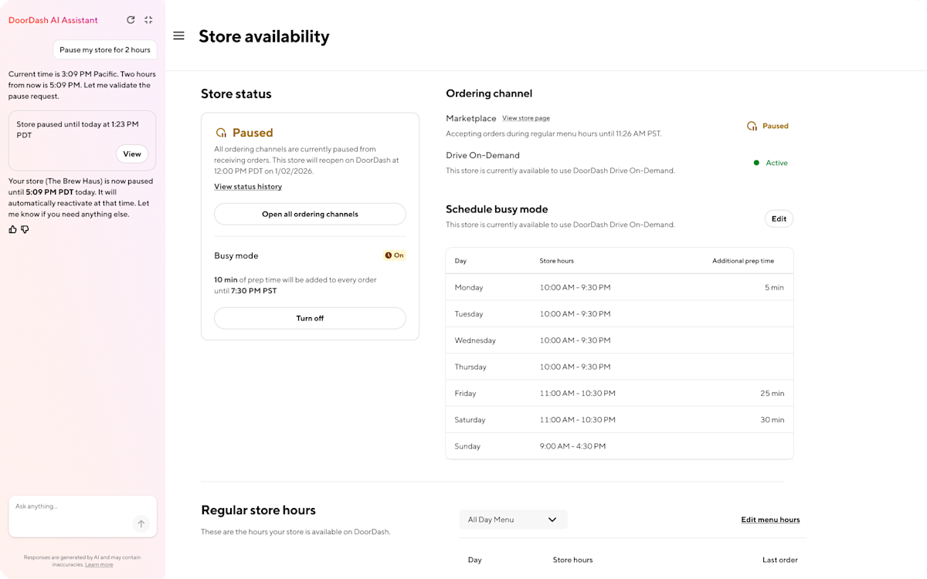
Task: Edit the scheduled busy mode
Action: coord(779,218)
